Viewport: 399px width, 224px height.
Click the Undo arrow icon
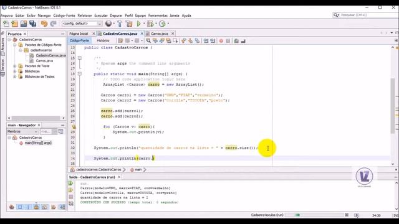pyautogui.click(x=44, y=24)
